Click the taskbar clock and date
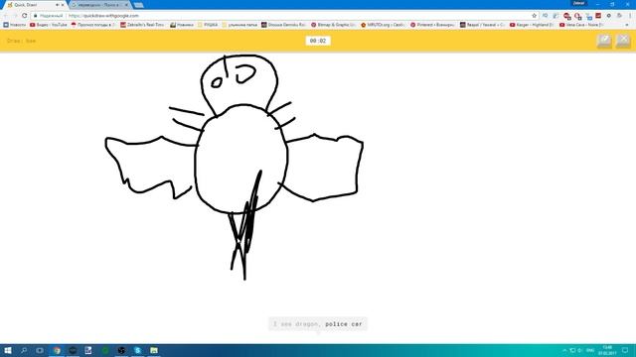 coord(607,350)
